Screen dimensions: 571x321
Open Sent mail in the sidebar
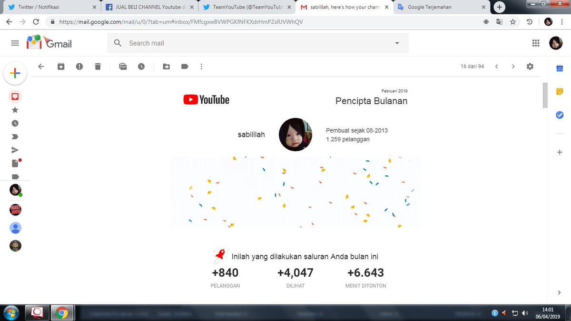click(15, 150)
